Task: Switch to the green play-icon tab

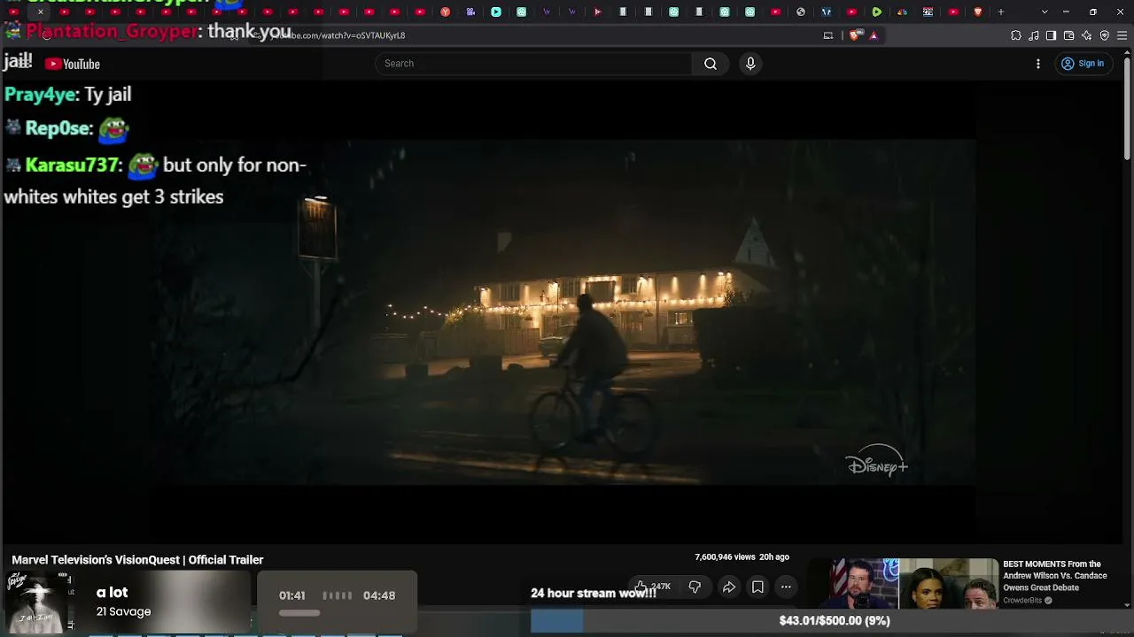Action: tap(876, 12)
